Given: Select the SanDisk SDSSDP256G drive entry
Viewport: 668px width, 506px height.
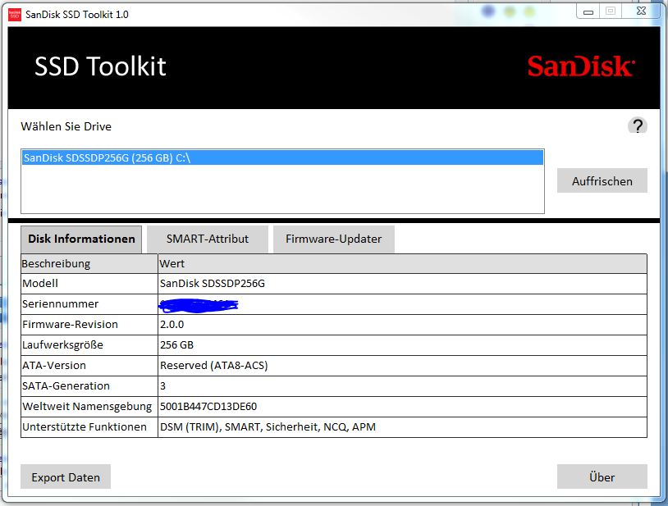Looking at the screenshot, I should point(283,157).
